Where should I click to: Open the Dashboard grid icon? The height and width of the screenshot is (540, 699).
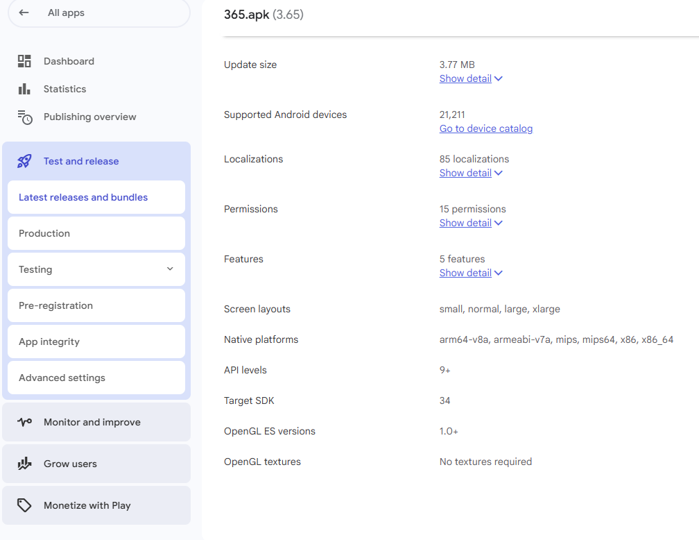24,61
